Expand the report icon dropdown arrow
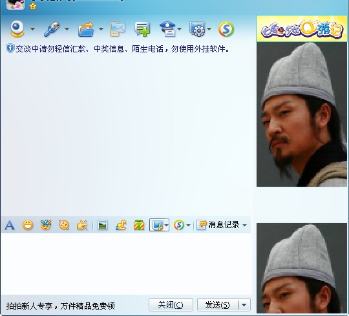Image resolution: width=349 pixels, height=316 pixels. [x=180, y=29]
